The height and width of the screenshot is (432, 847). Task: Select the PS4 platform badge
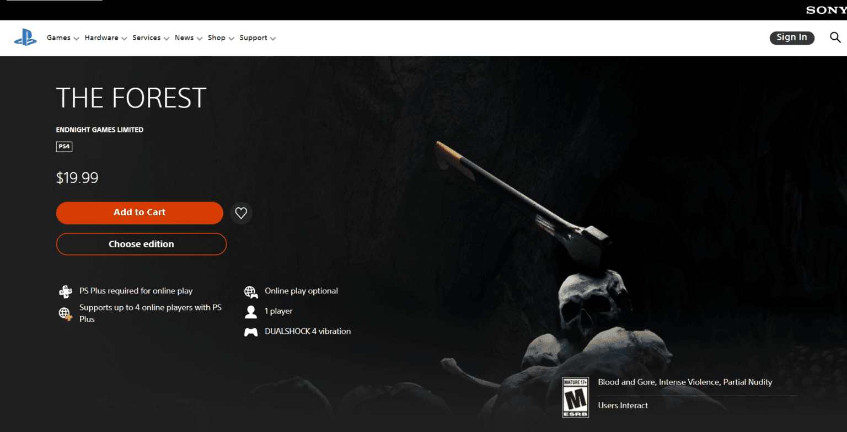(64, 146)
